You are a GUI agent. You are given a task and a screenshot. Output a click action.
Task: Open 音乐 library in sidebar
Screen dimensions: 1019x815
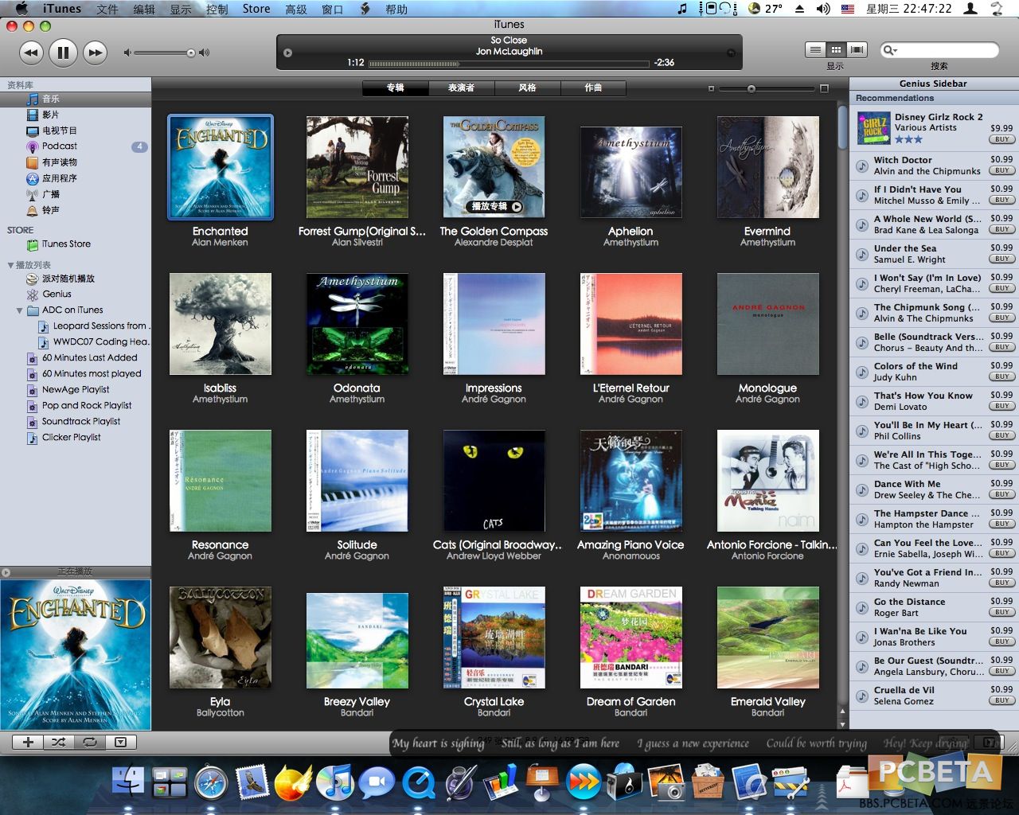pyautogui.click(x=76, y=99)
